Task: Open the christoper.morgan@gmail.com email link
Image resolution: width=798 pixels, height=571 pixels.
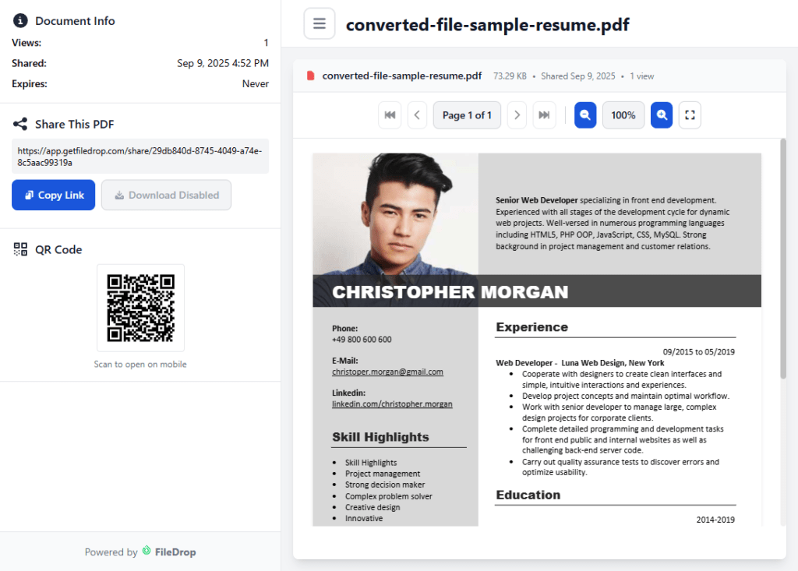Action: [x=387, y=372]
